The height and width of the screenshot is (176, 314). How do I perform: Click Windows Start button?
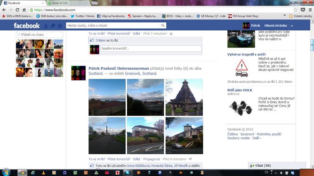click(6, 172)
